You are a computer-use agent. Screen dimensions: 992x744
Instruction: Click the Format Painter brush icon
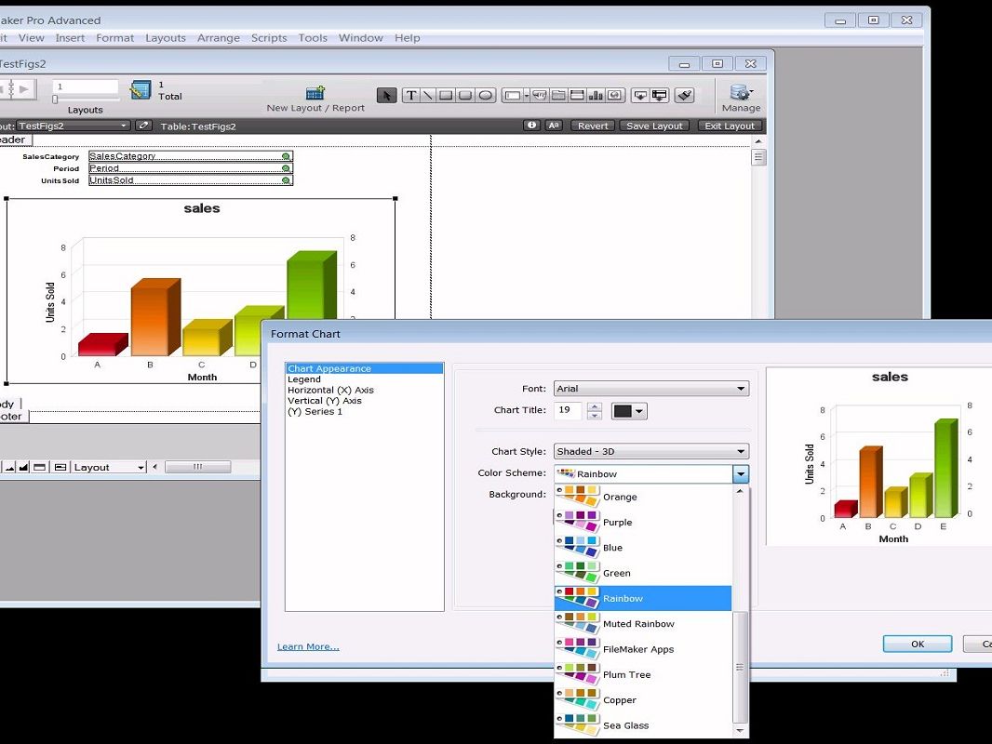tap(685, 96)
